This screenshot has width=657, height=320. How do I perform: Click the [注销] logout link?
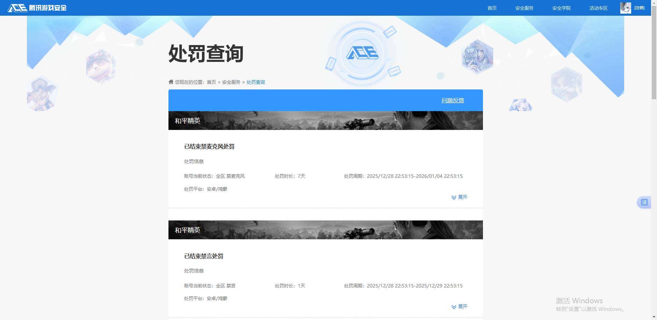(x=640, y=8)
